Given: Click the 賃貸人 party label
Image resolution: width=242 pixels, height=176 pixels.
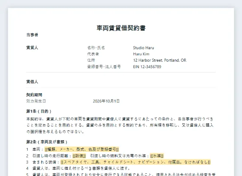Looking at the screenshot, I should tap(32, 47).
